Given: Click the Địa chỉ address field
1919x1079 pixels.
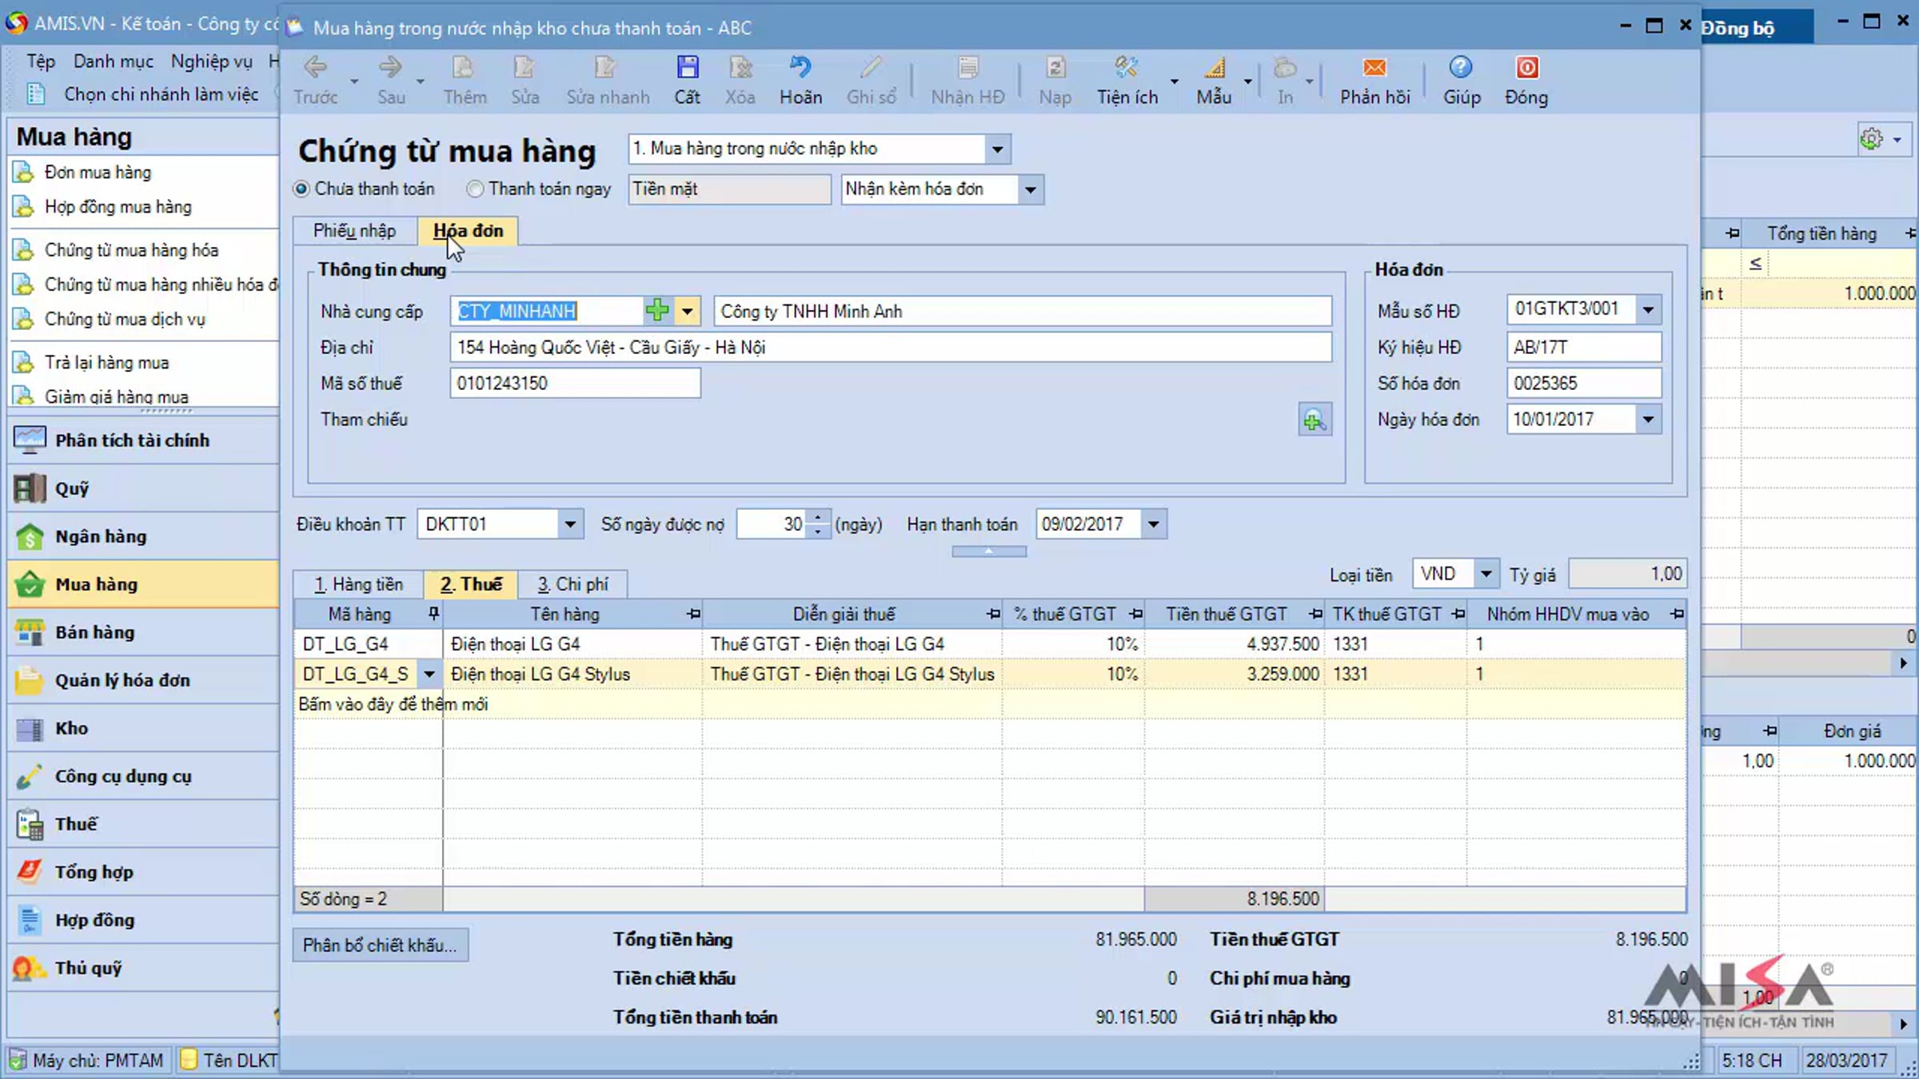Looking at the screenshot, I should (x=891, y=348).
